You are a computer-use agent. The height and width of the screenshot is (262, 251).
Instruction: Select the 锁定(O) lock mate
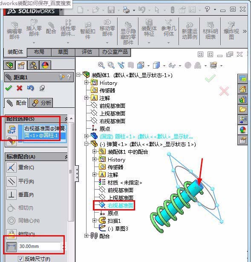(12, 234)
